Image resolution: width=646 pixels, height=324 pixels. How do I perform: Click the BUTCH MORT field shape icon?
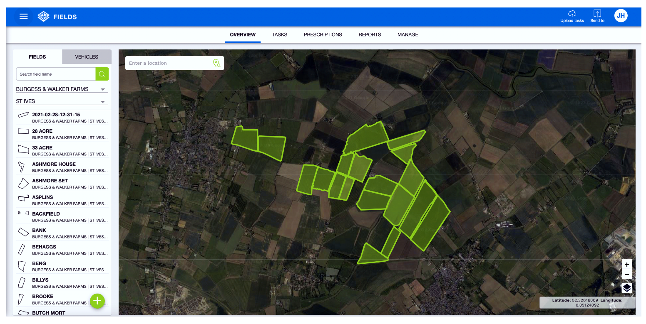click(23, 313)
